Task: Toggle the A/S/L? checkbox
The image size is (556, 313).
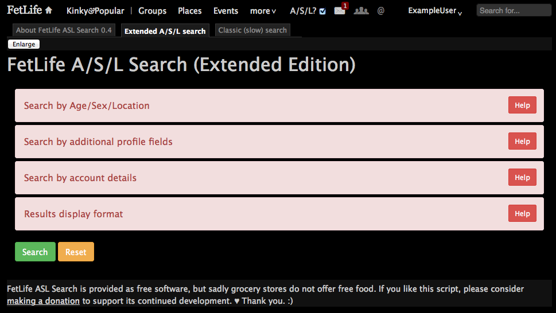Action: [322, 11]
